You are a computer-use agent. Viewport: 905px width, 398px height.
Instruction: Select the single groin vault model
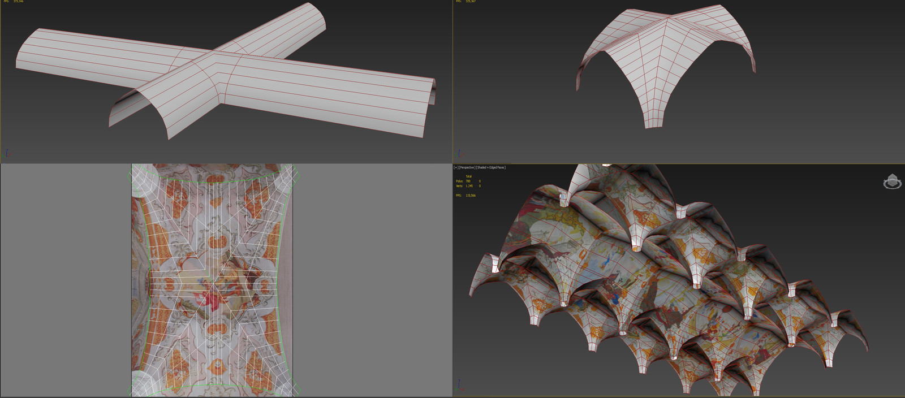point(666,67)
